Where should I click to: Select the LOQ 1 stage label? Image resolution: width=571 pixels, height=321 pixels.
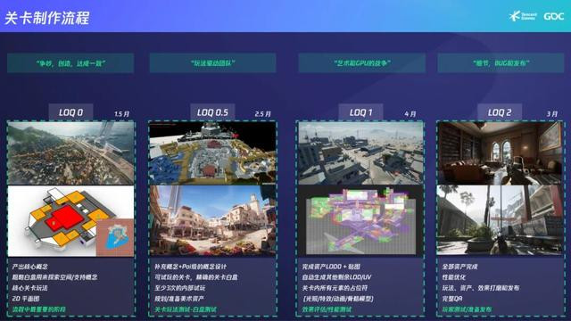click(x=360, y=112)
